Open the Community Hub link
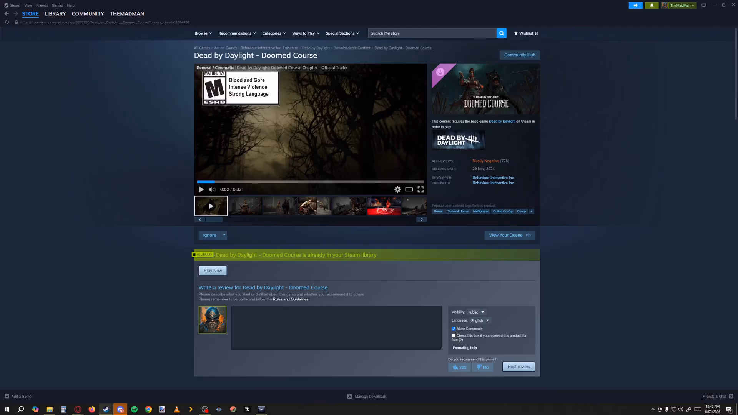 click(x=520, y=55)
